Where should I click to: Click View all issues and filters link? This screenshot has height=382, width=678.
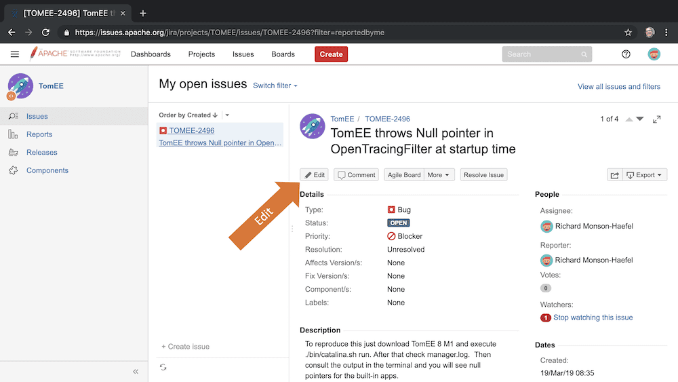pos(619,87)
